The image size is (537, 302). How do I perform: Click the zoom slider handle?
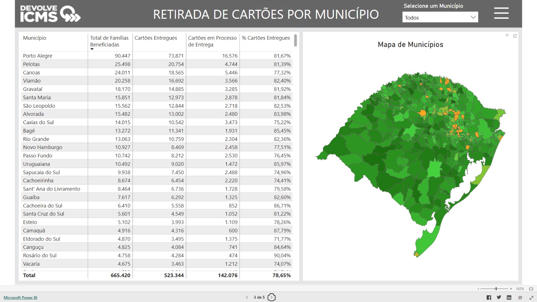click(496, 289)
